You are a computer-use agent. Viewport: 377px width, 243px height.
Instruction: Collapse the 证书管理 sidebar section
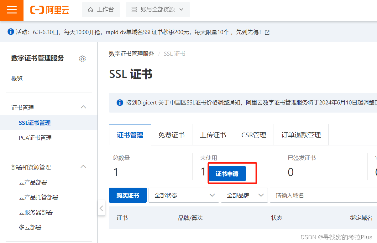[83, 107]
